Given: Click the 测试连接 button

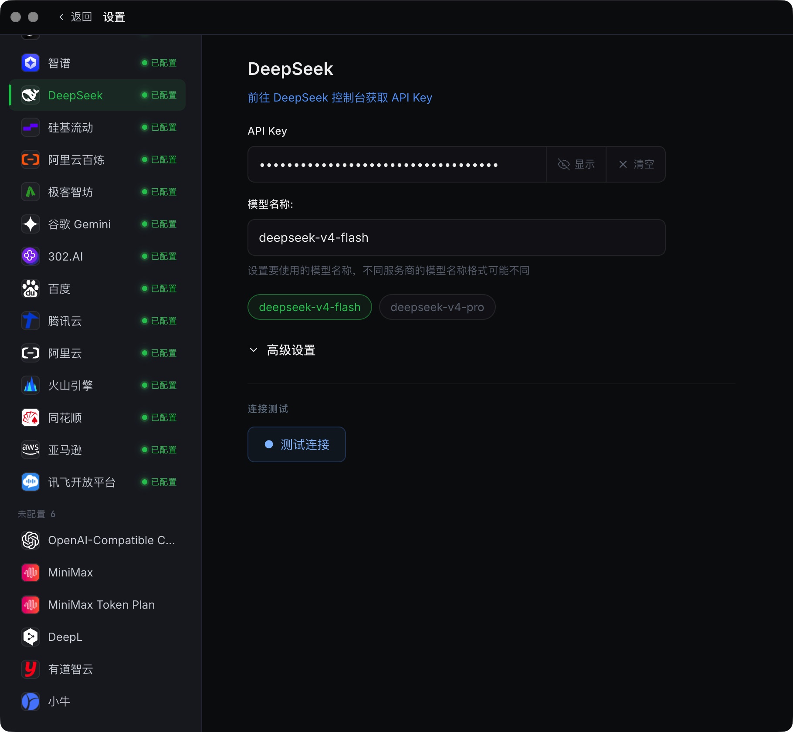Looking at the screenshot, I should pos(297,444).
